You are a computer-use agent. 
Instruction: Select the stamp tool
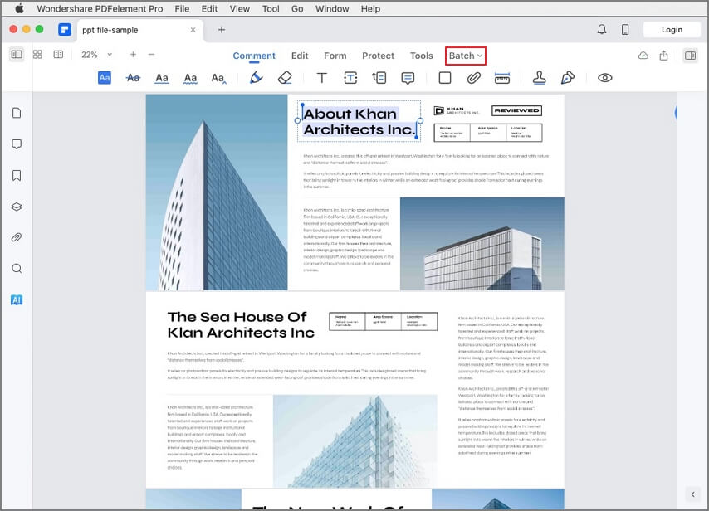tap(539, 78)
